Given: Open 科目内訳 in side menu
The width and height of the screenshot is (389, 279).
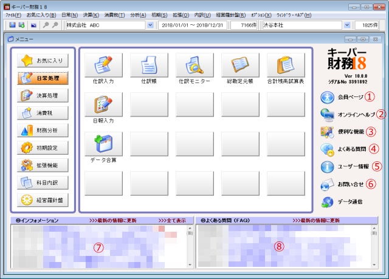Looking at the screenshot, I should coord(43,183).
